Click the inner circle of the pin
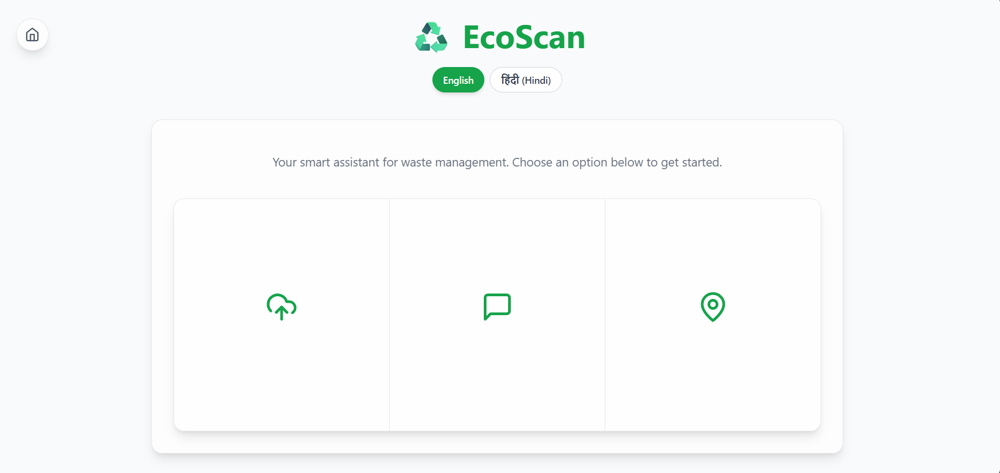Screen dimensions: 1000x473 coord(713,304)
